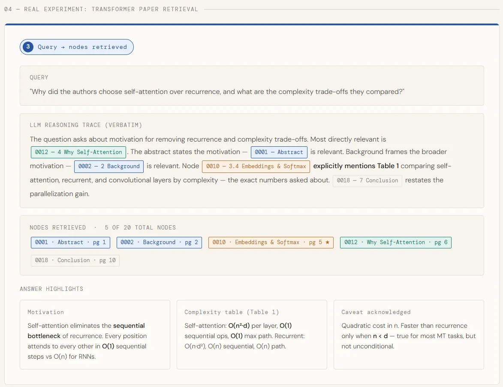Select retrieved node "0002 · Background · pg 2"
The width and height of the screenshot is (503, 387).
pos(159,242)
